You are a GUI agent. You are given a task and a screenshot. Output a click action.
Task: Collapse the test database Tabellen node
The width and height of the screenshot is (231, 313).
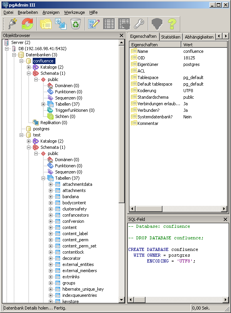coord(44,178)
